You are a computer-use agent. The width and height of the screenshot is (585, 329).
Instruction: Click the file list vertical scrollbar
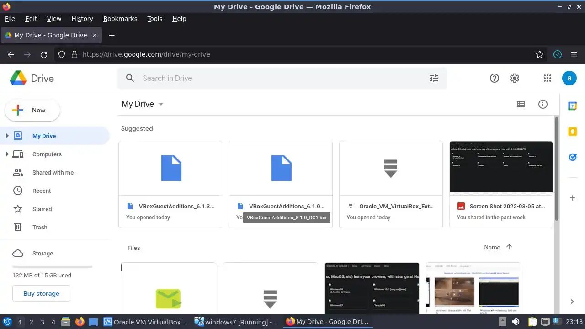pyautogui.click(x=556, y=169)
